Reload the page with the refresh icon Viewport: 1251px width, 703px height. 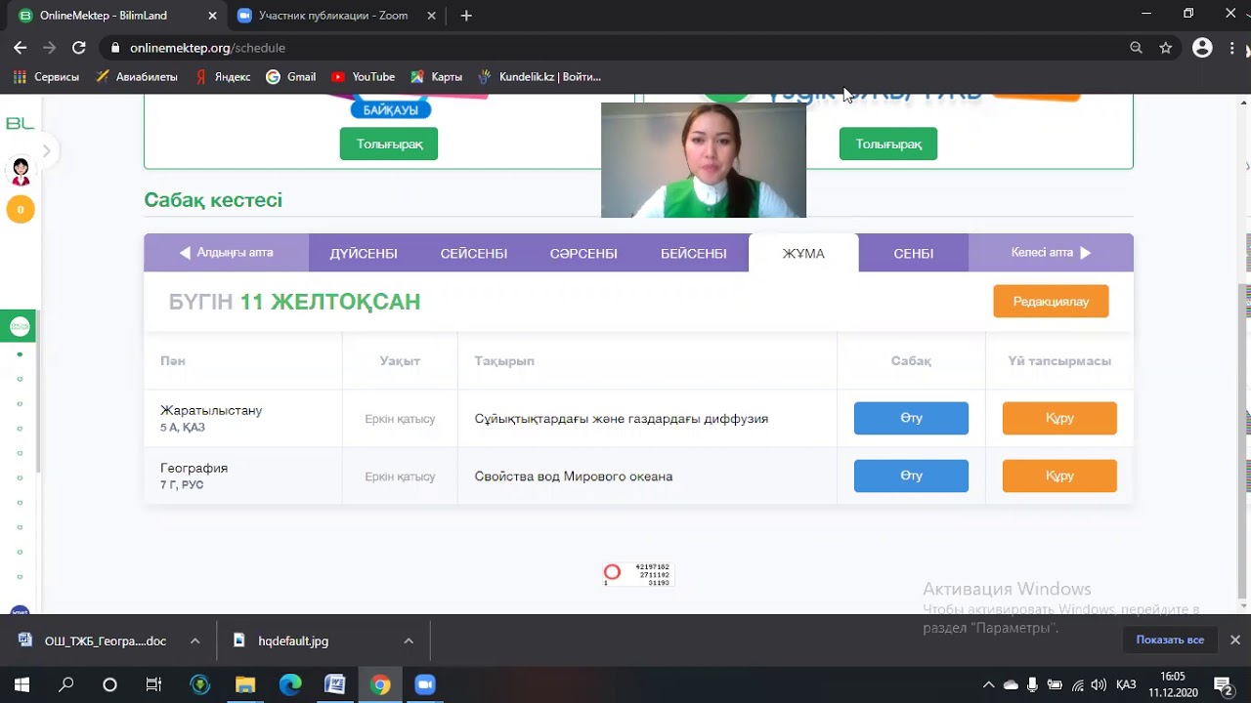pos(78,47)
